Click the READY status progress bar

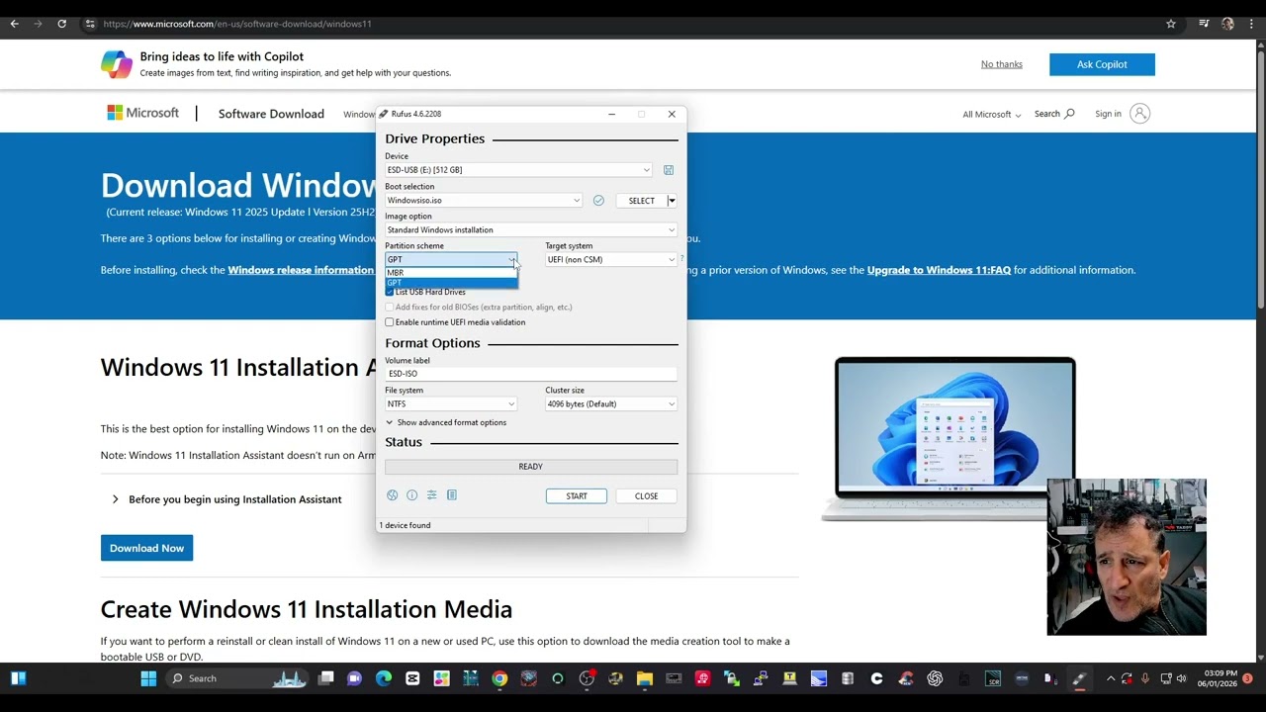click(531, 467)
